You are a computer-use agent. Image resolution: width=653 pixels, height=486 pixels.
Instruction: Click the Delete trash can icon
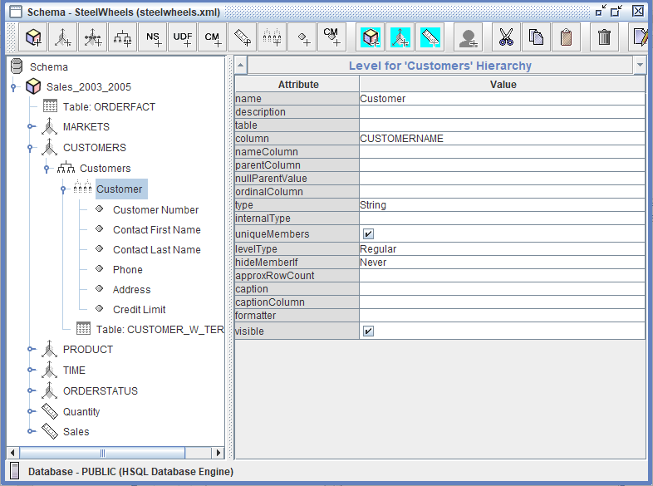tap(604, 37)
